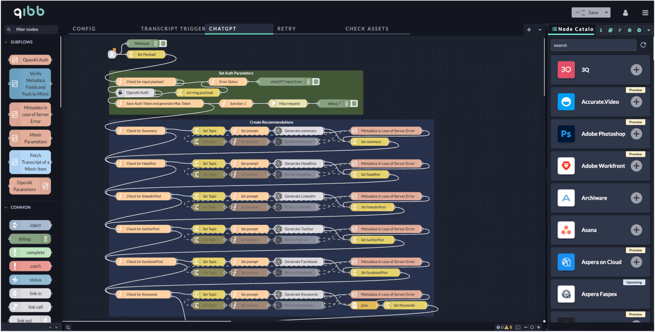
Task: Select the json node near Set Keywords
Action: (364, 306)
